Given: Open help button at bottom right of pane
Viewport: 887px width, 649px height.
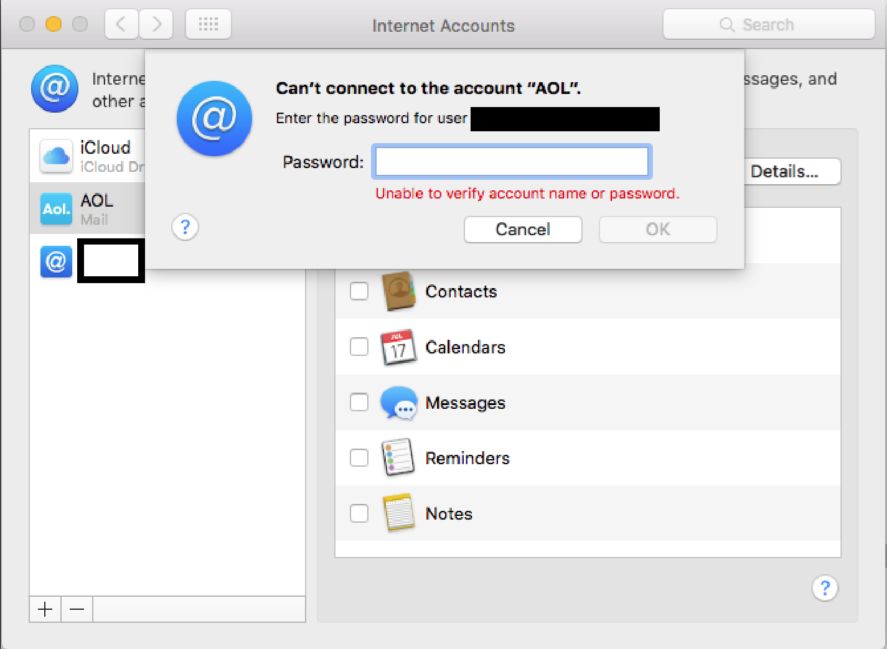Looking at the screenshot, I should point(825,588).
